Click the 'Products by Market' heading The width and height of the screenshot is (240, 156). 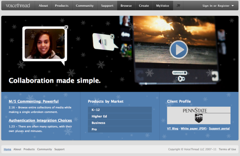pos(106,101)
